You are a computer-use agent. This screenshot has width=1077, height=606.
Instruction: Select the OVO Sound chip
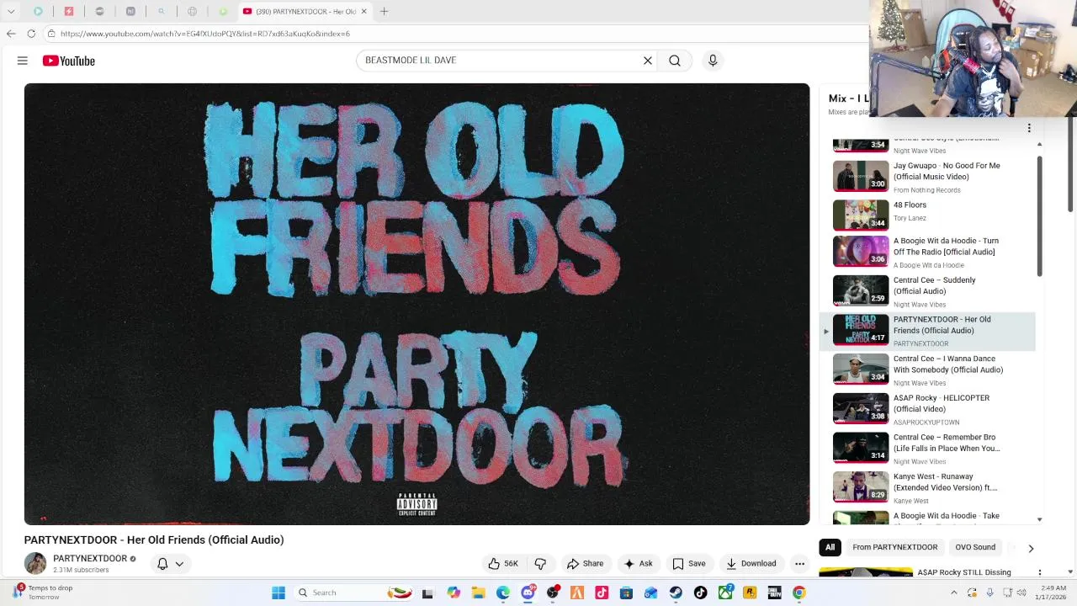[975, 547]
